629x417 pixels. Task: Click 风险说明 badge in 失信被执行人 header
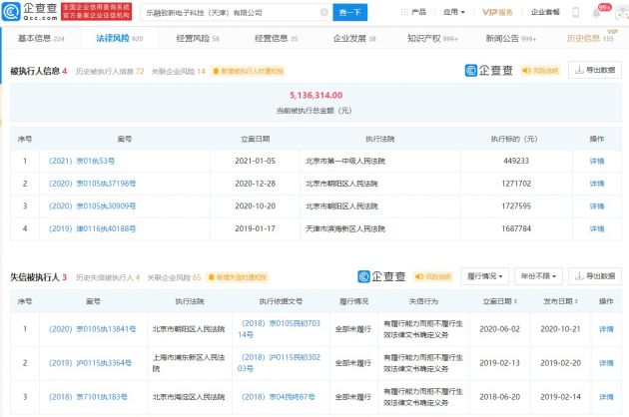click(433, 276)
